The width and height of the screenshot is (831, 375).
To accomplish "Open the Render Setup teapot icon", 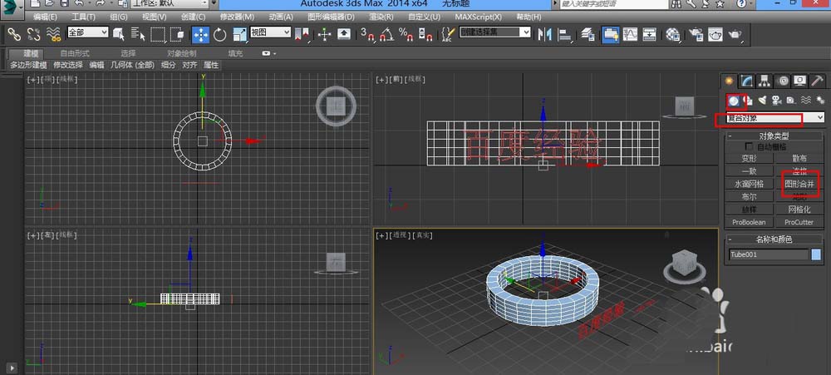I will (x=695, y=34).
